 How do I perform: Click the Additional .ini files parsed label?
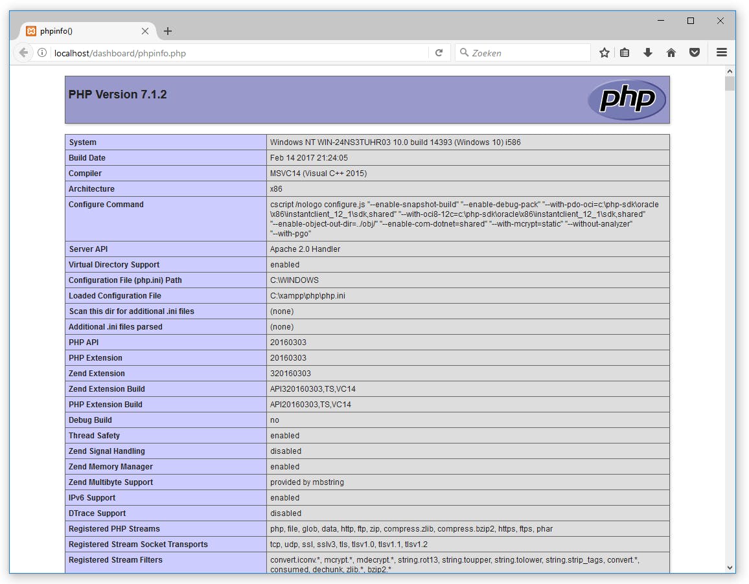[115, 326]
